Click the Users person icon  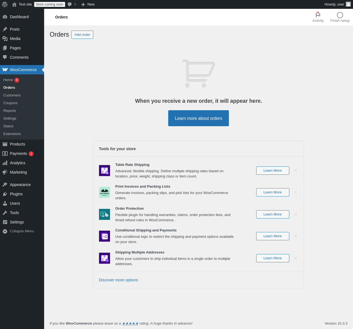click(5, 203)
